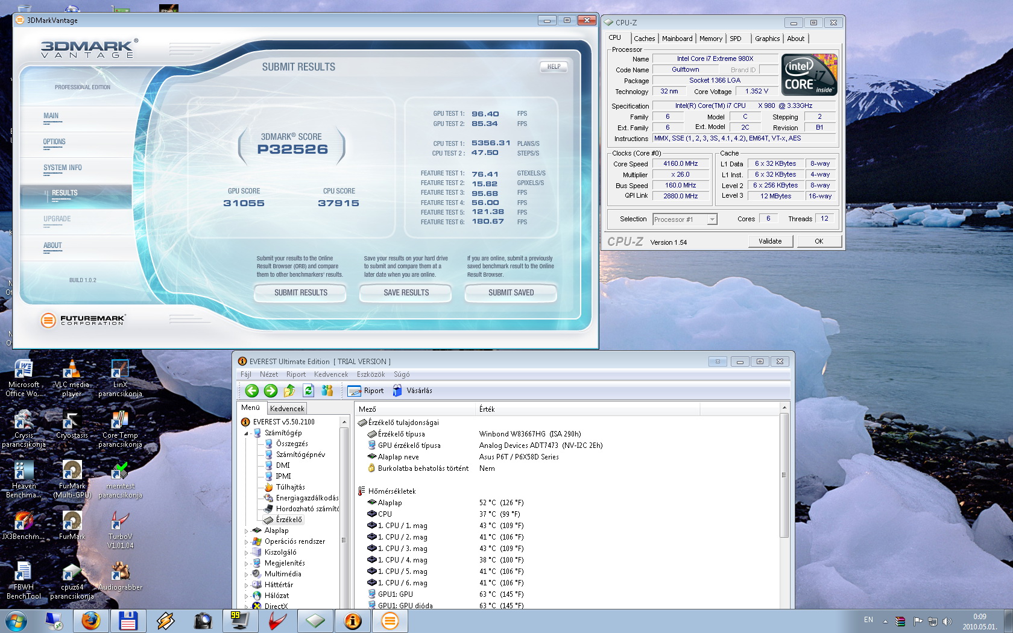Viewport: 1013px width, 633px height.
Task: Click the Vásárlás purchase toolbar item
Action: coord(412,391)
